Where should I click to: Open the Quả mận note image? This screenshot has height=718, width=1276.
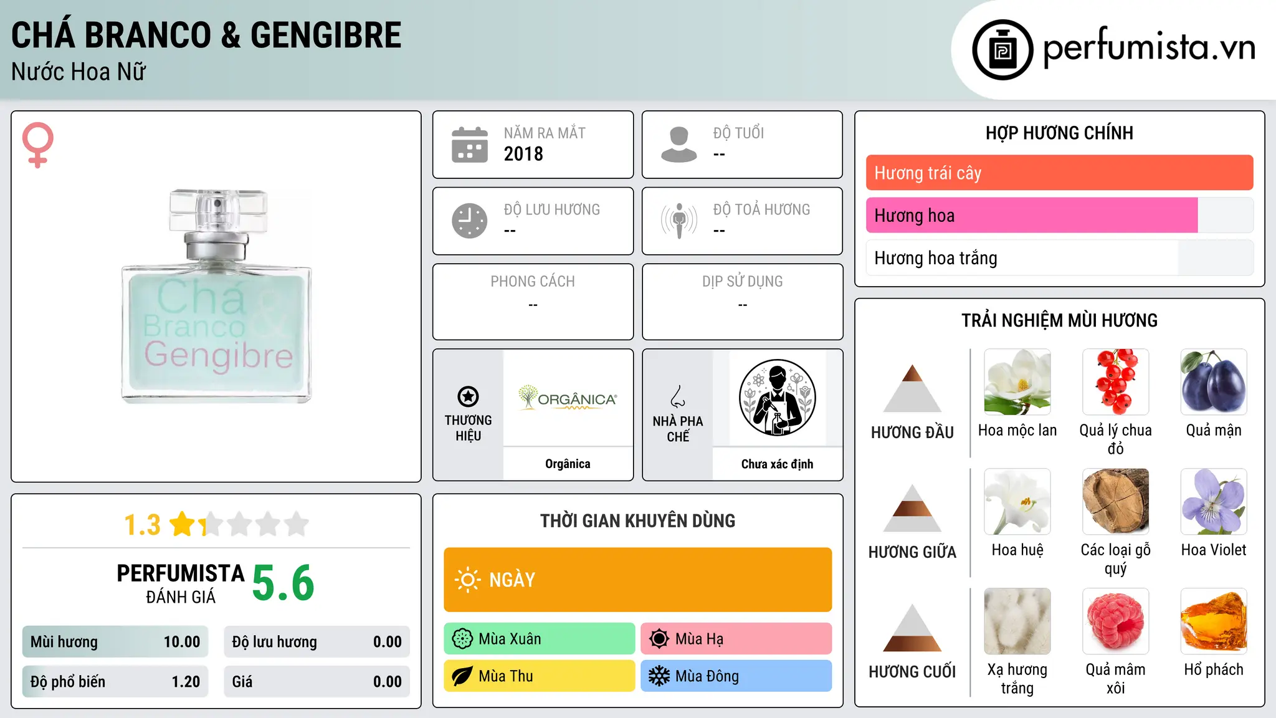click(1214, 382)
